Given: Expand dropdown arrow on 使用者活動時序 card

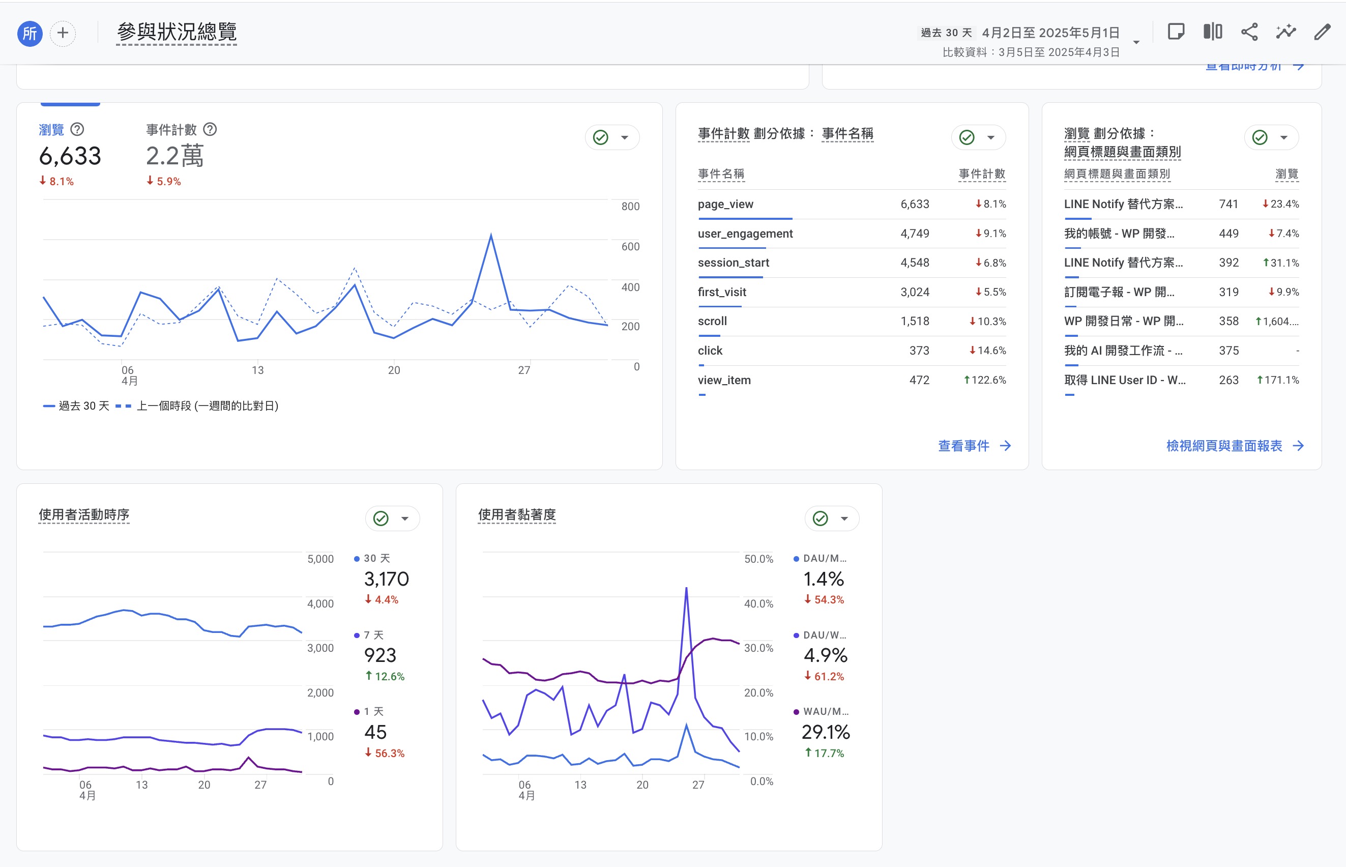Looking at the screenshot, I should pyautogui.click(x=404, y=518).
